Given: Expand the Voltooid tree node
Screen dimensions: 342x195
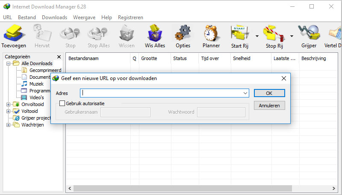Looking at the screenshot, I should pos(8,111).
